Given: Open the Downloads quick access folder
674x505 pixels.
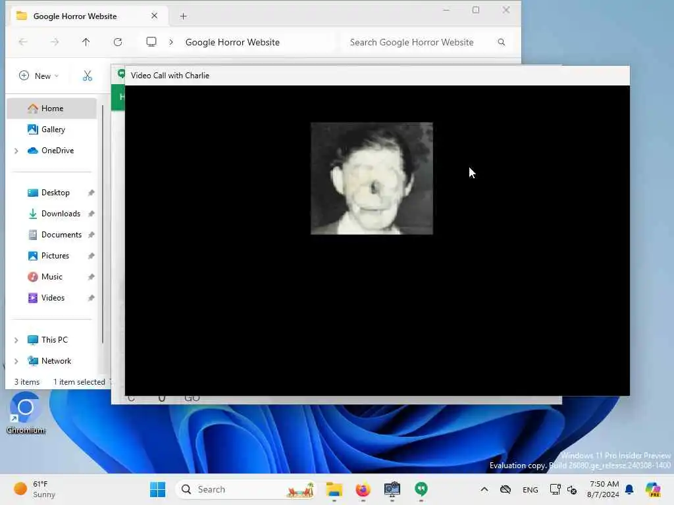Looking at the screenshot, I should click(61, 214).
